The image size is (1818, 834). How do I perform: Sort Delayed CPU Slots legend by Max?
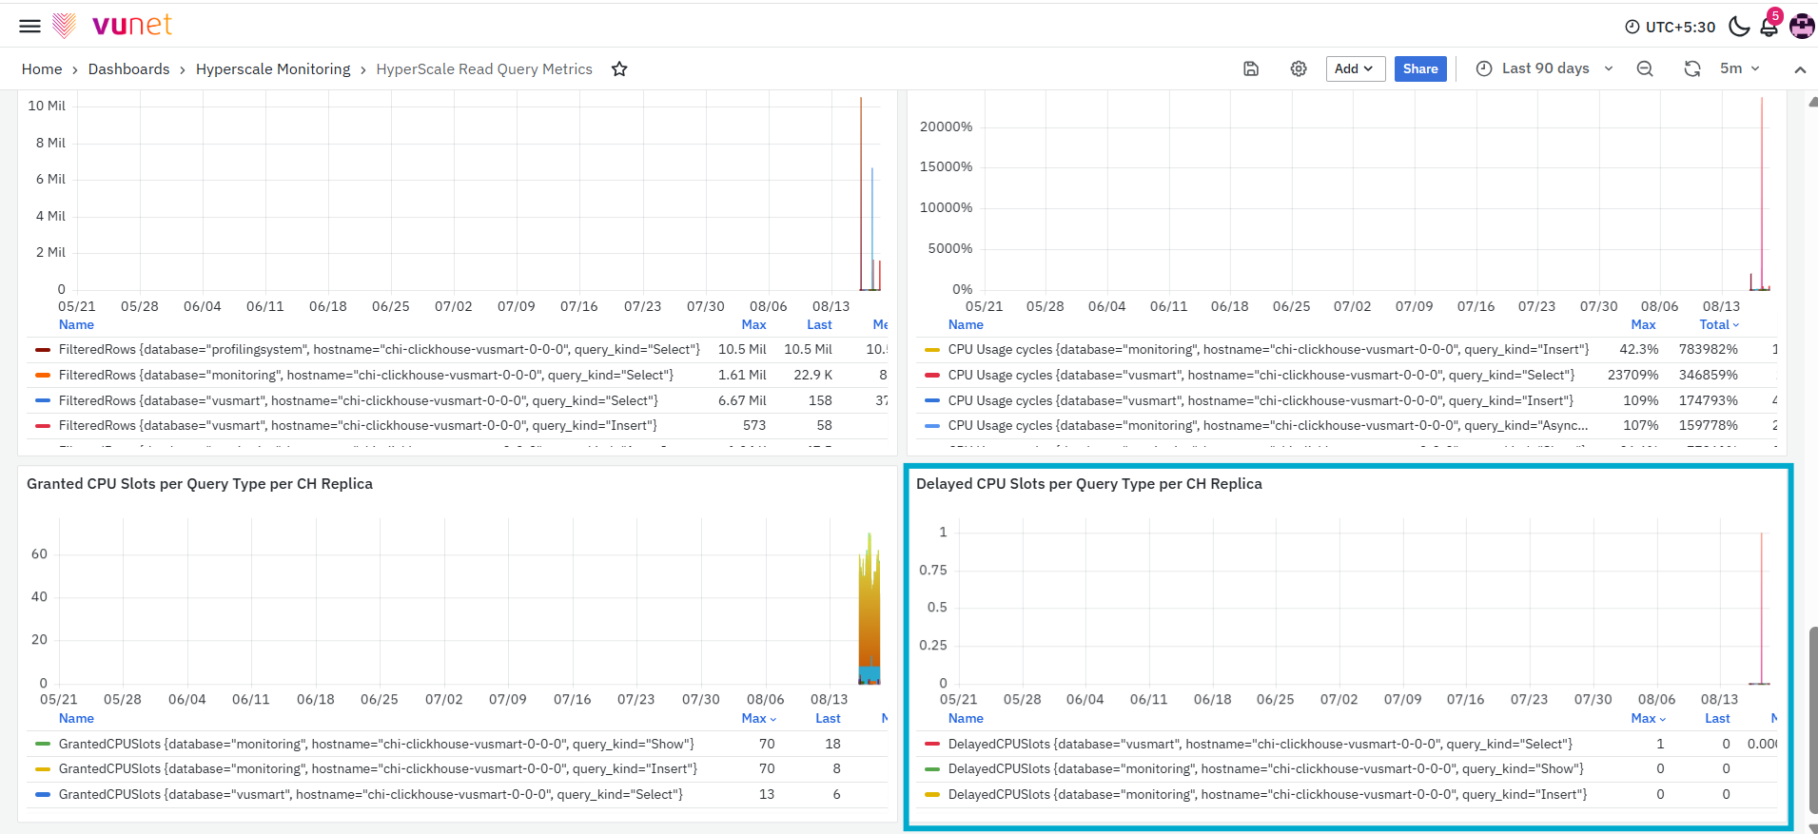click(x=1648, y=718)
